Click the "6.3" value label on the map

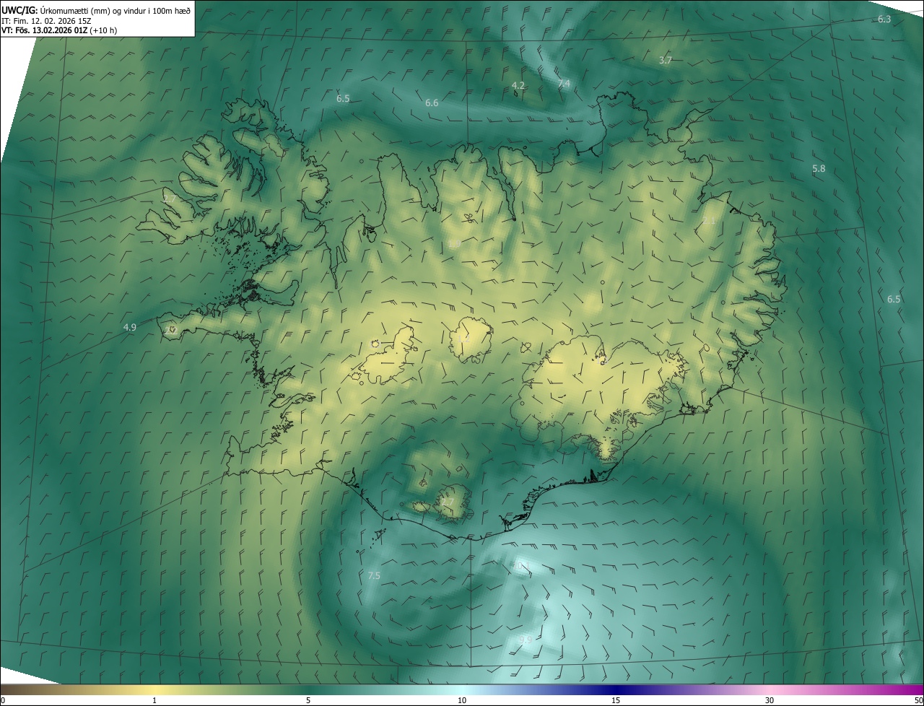[x=884, y=19]
